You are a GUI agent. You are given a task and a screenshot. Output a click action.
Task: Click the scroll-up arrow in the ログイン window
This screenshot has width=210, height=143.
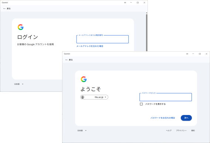point(146,13)
